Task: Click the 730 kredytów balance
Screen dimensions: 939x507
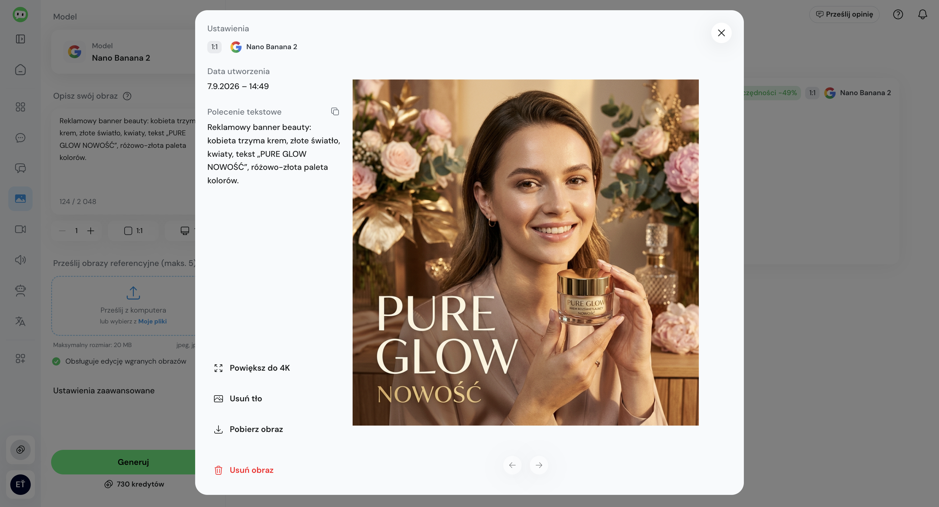Action: coord(134,484)
